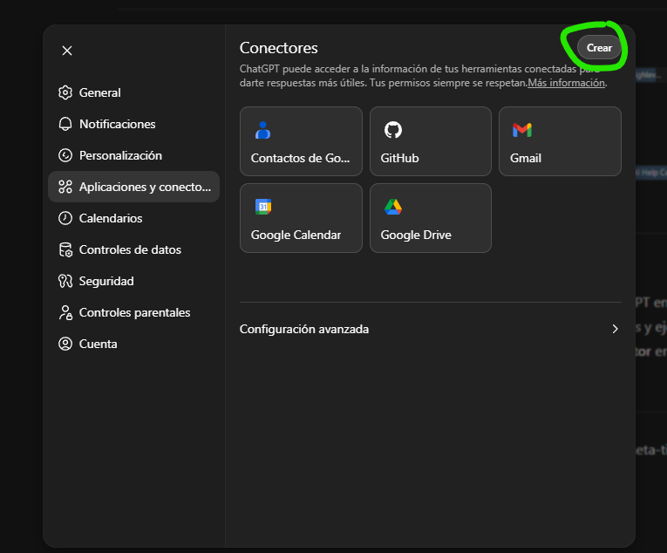Click the Configuración avanzada label
The width and height of the screenshot is (667, 553).
click(x=304, y=329)
